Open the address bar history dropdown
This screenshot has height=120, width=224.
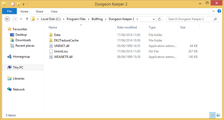(x=154, y=19)
